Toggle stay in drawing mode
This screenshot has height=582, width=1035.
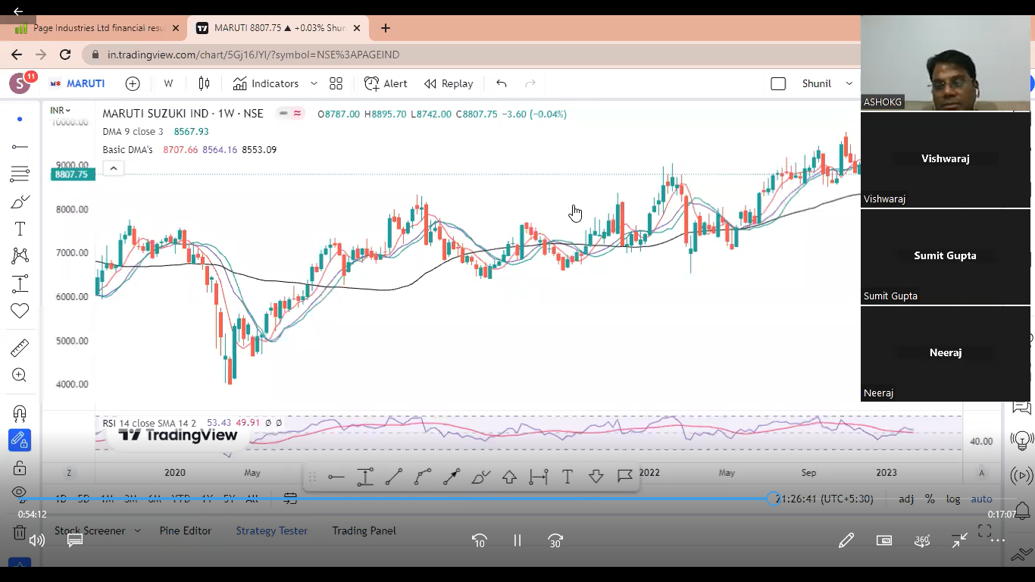20,440
